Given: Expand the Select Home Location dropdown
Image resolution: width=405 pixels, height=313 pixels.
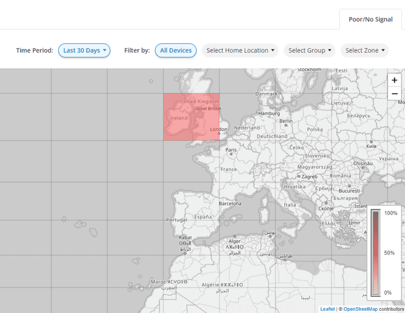Looking at the screenshot, I should point(240,50).
